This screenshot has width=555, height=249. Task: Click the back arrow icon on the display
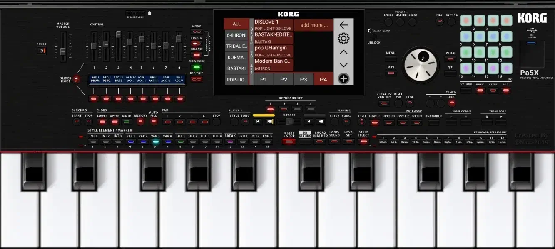coord(343,25)
